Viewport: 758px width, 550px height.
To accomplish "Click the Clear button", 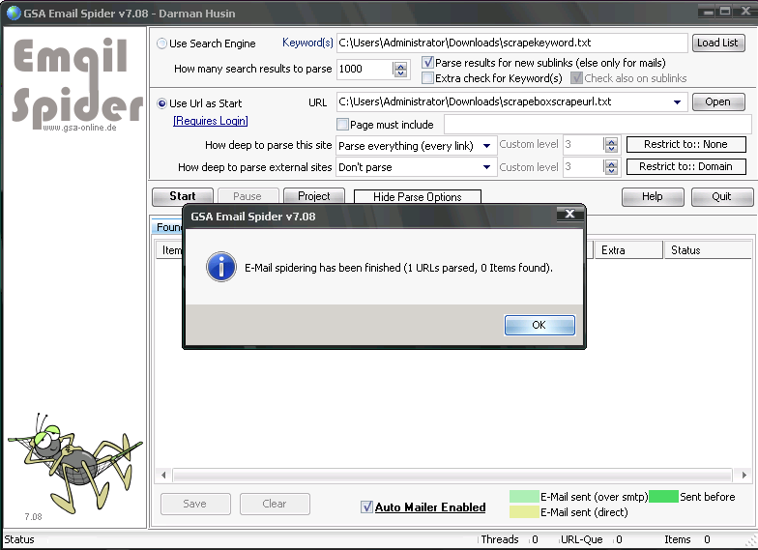I will pyautogui.click(x=275, y=504).
